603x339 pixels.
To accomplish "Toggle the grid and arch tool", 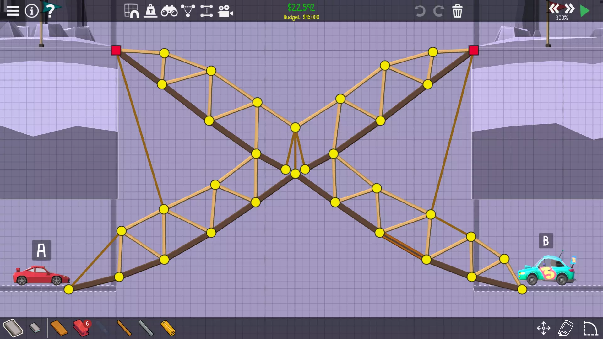I will point(132,11).
